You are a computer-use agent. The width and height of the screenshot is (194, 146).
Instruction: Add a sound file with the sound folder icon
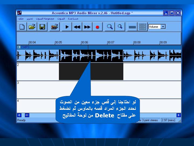click(x=54, y=27)
